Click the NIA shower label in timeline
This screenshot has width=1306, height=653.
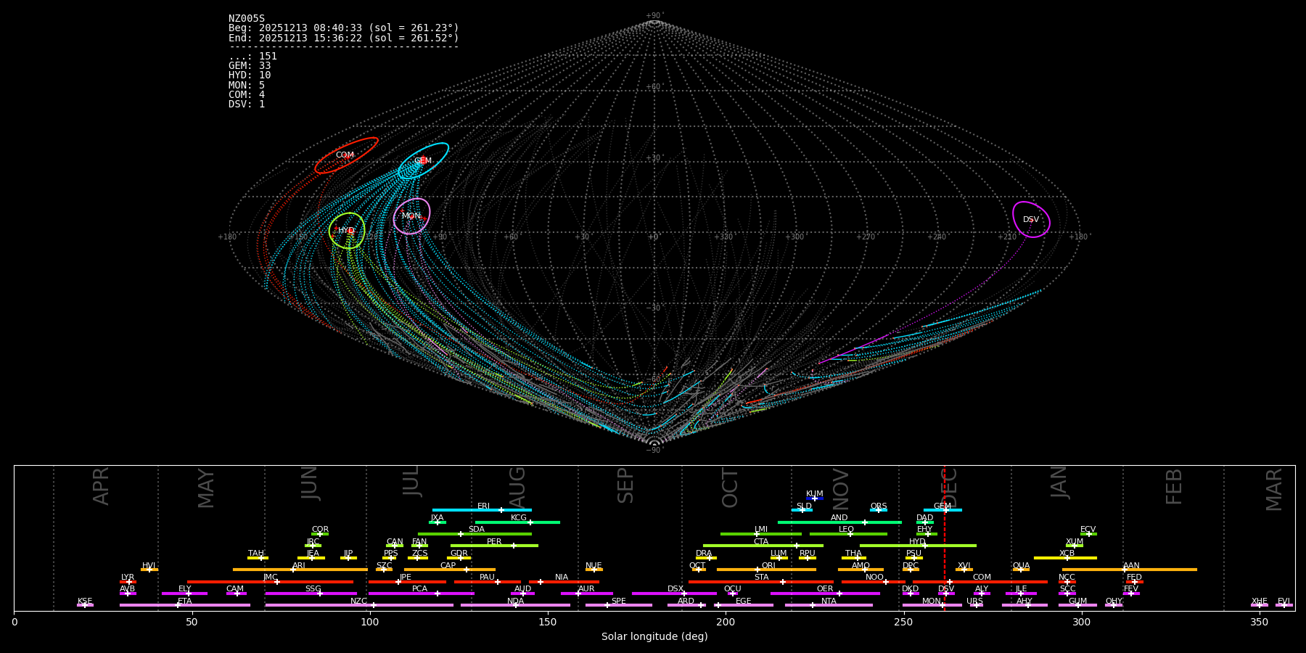[562, 578]
